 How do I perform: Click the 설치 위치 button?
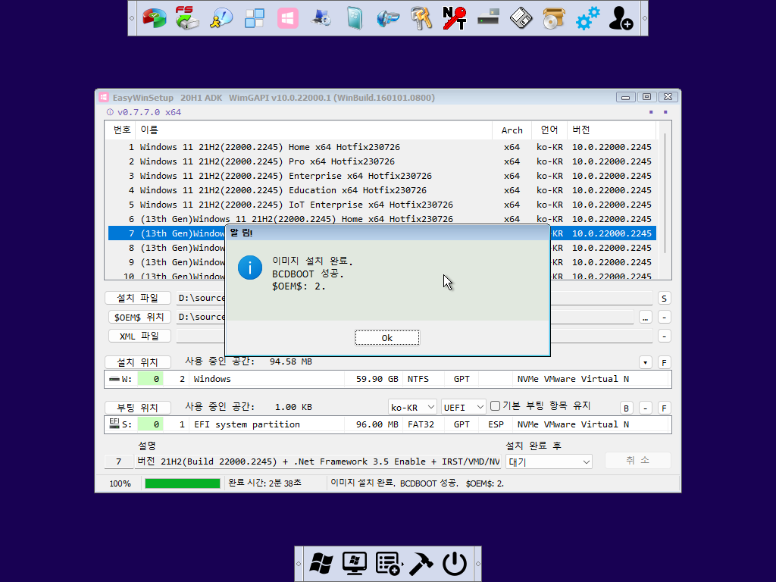138,362
